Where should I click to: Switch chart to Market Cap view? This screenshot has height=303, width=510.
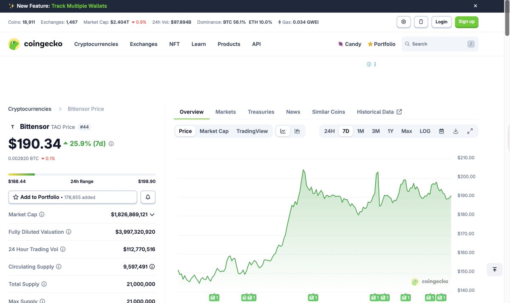click(x=214, y=131)
